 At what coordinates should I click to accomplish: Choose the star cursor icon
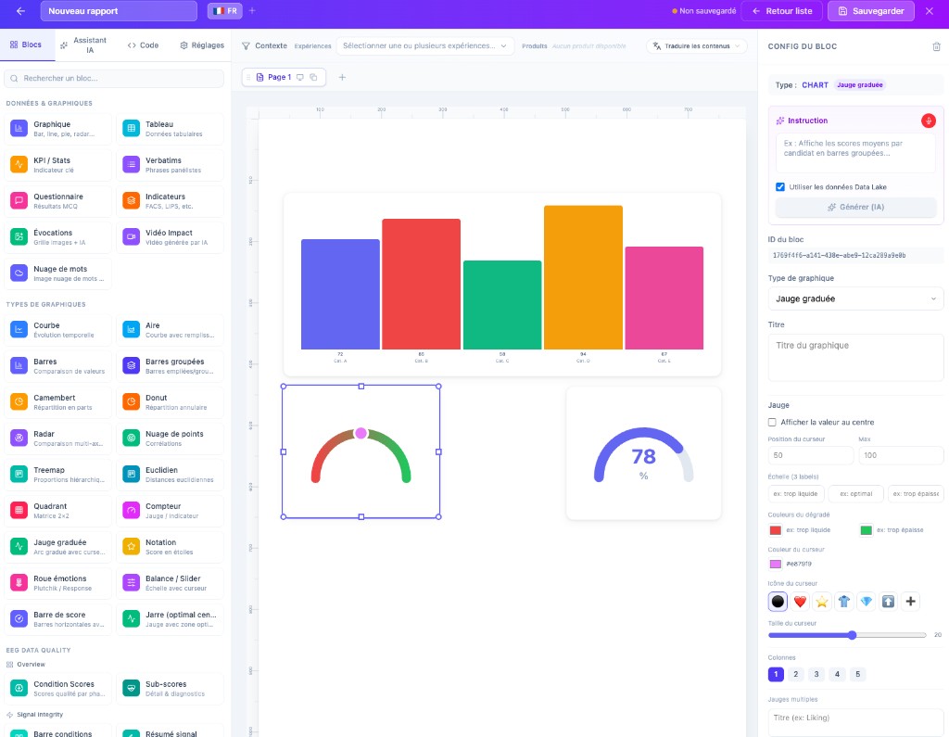[x=821, y=601]
